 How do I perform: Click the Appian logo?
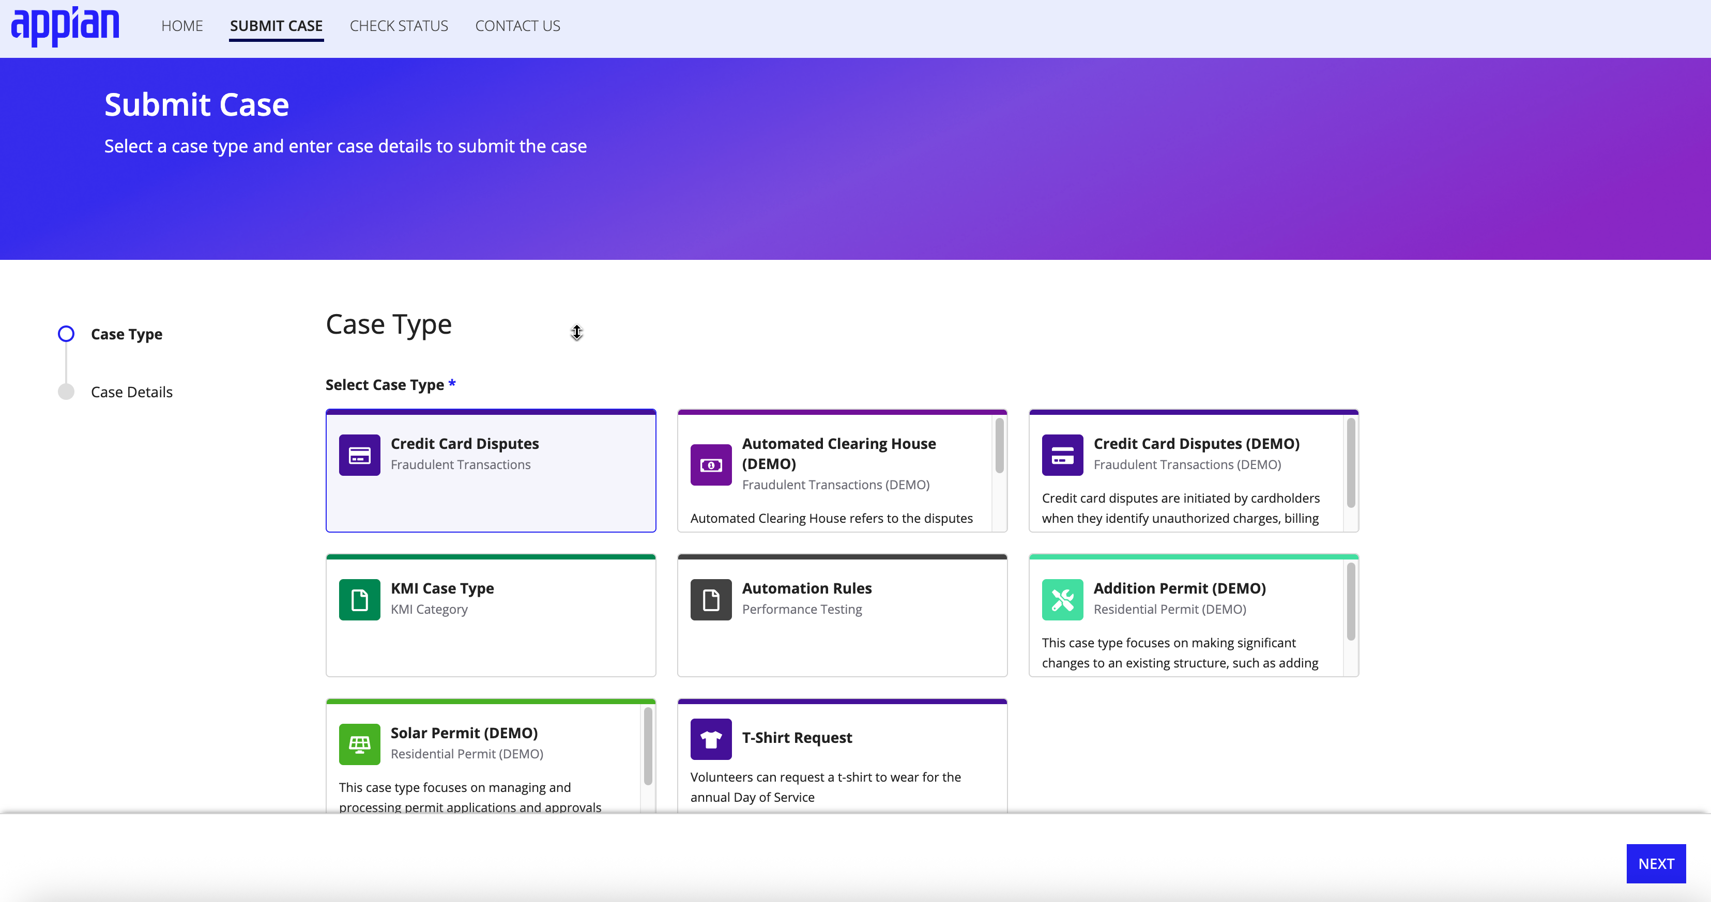(65, 26)
